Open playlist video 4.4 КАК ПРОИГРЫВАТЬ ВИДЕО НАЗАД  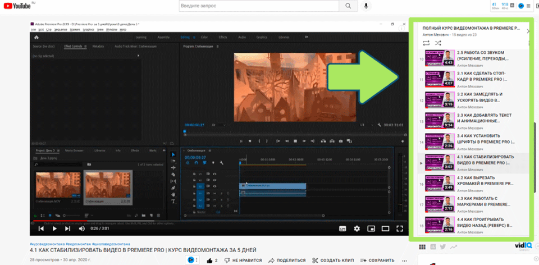coord(474,226)
